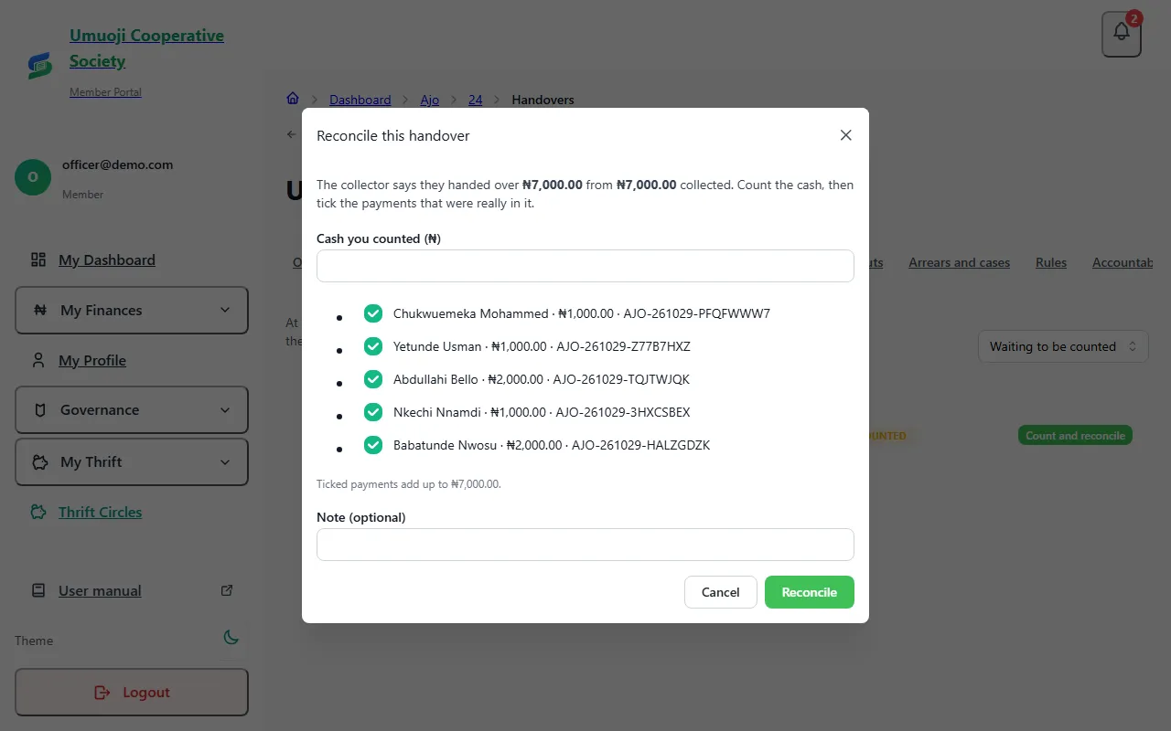Click the green Reconcile button
Image resolution: width=1171 pixels, height=731 pixels.
pyautogui.click(x=810, y=592)
